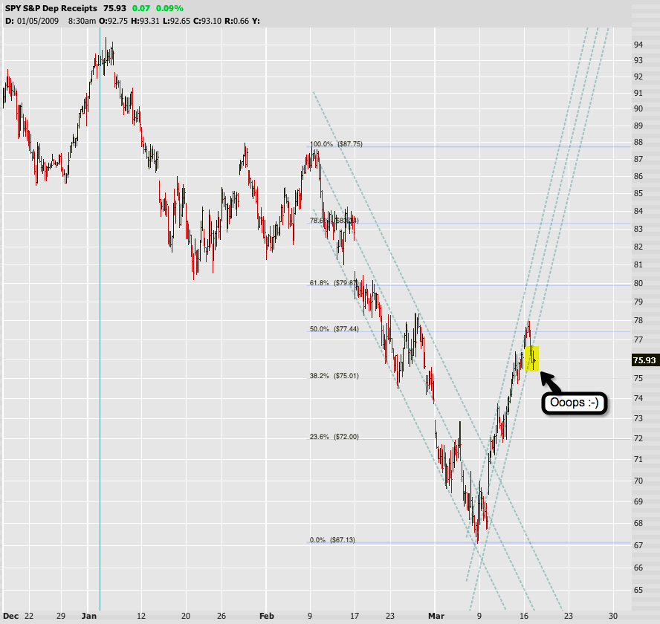Select the close value C:93.10
This screenshot has height=624, width=660.
tap(207, 21)
